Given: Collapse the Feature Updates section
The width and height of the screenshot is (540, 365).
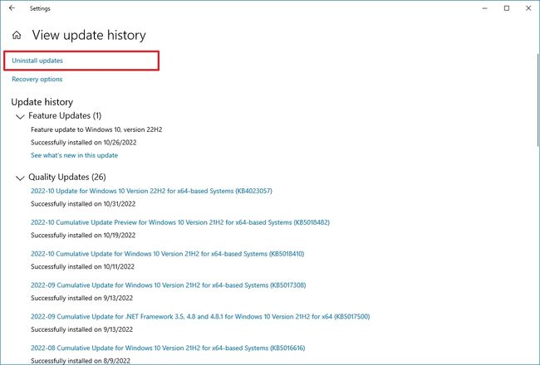Looking at the screenshot, I should 20,116.
